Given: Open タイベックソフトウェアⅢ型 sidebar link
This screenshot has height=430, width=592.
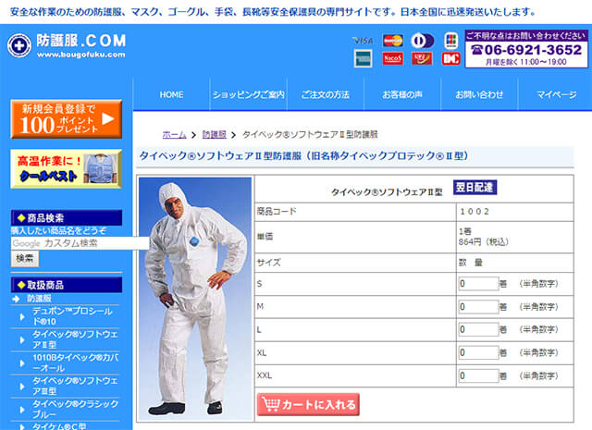Looking at the screenshot, I should [x=75, y=386].
